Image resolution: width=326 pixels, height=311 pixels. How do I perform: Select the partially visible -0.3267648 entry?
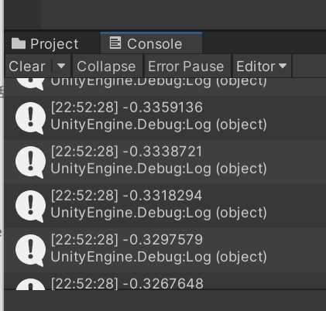click(165, 281)
